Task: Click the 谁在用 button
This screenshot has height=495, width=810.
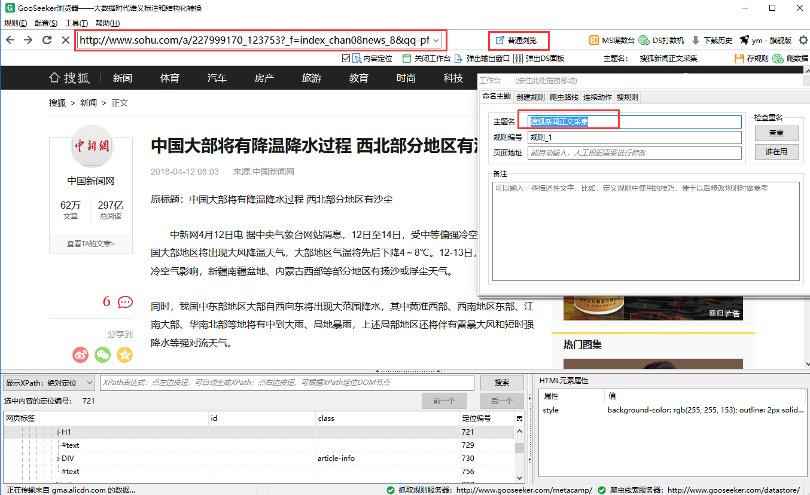Action: [x=776, y=152]
